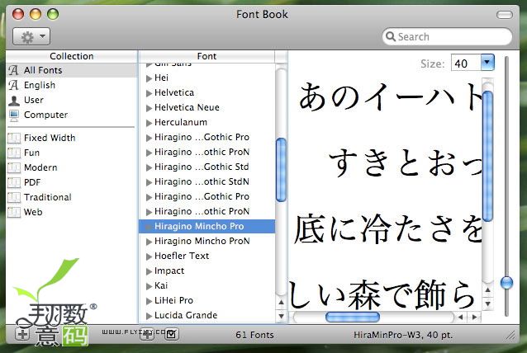Expand Hiragino Mincho ProN triangle

149,242
